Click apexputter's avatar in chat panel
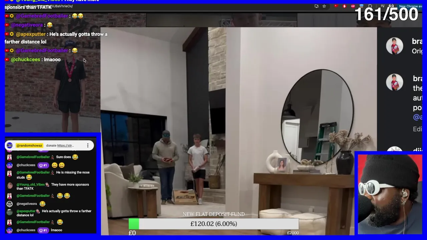427x240 pixels. point(9,212)
